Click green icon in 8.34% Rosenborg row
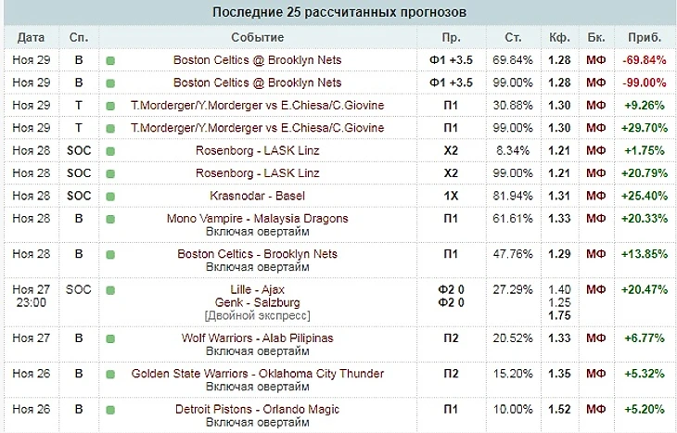 pos(110,151)
